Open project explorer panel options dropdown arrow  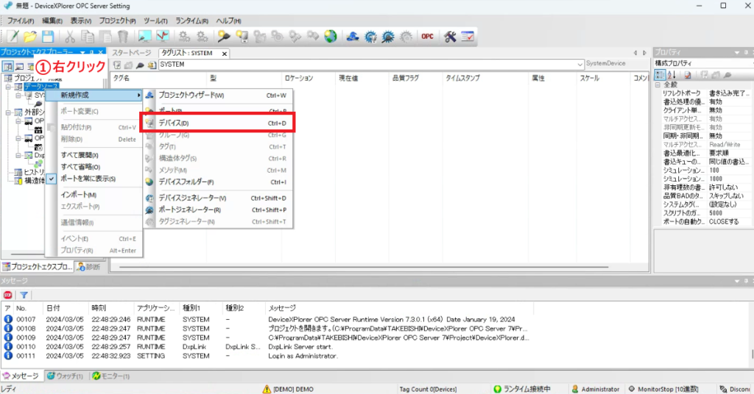(82, 52)
